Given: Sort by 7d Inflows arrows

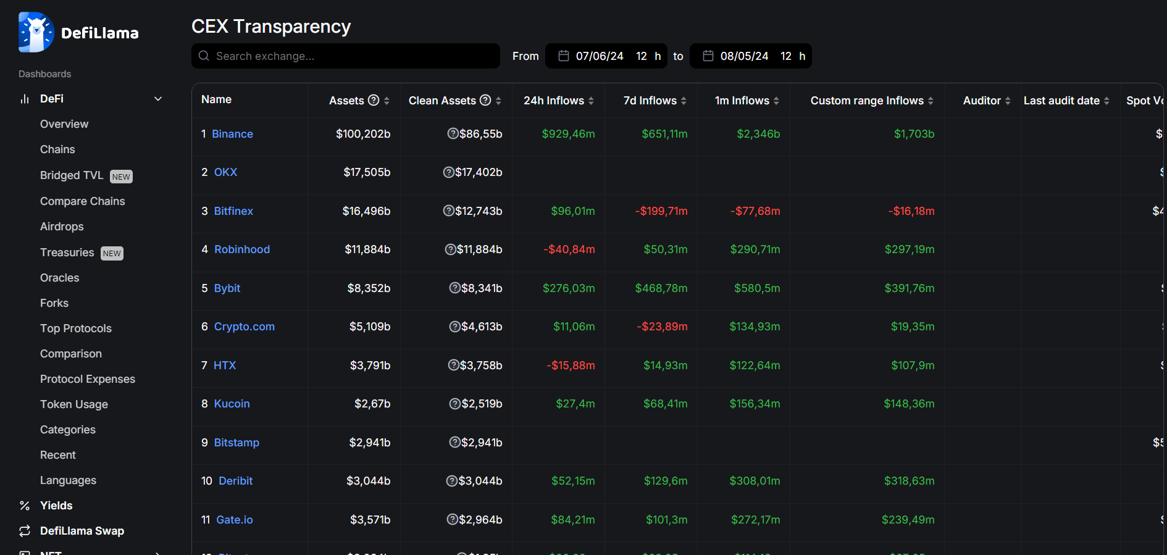Looking at the screenshot, I should (x=684, y=101).
